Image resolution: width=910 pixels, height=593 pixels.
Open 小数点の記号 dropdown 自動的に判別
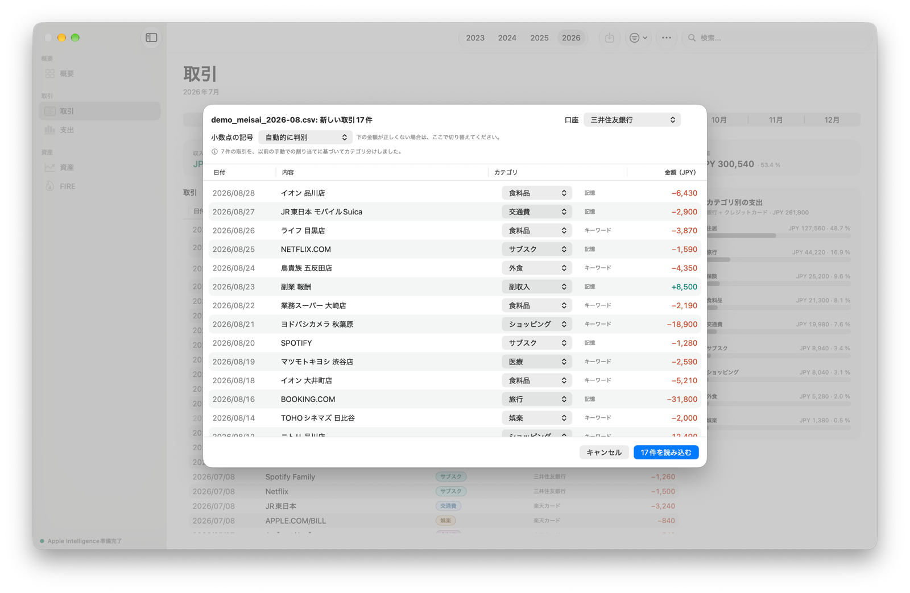click(x=305, y=137)
